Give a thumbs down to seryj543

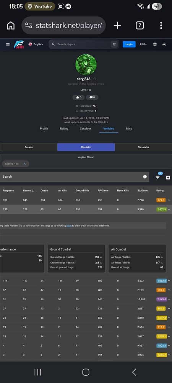[x=92, y=97]
